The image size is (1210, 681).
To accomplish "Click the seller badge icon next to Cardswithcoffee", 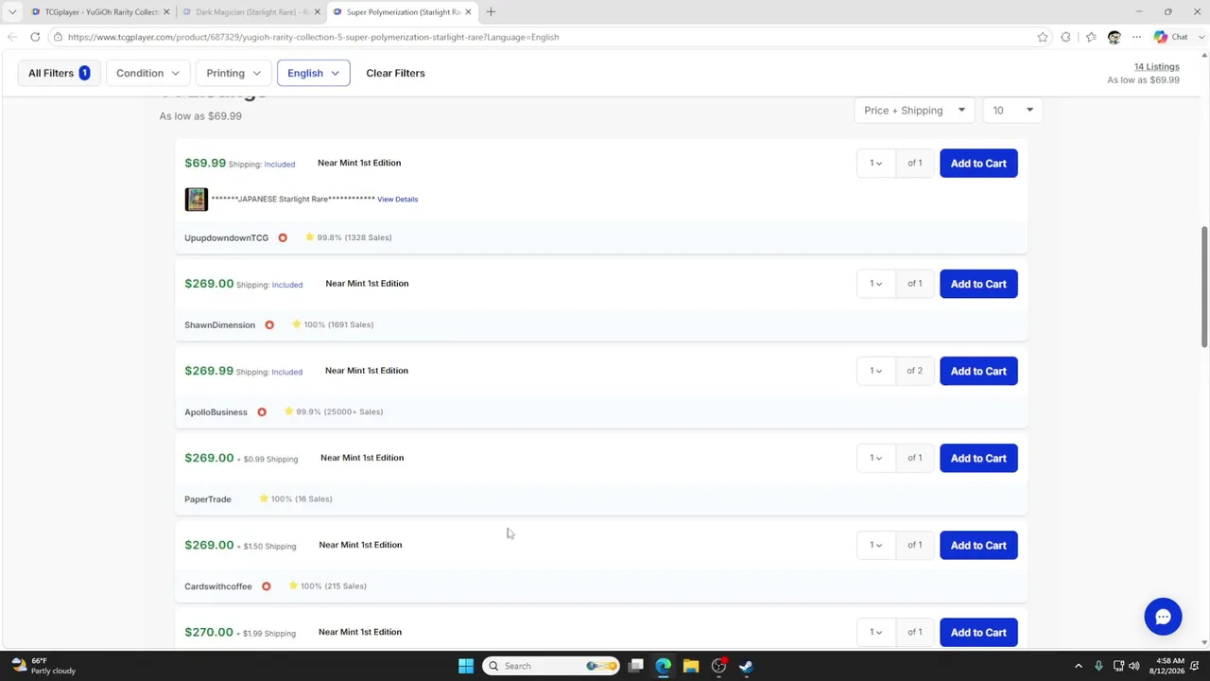I will pos(266,586).
